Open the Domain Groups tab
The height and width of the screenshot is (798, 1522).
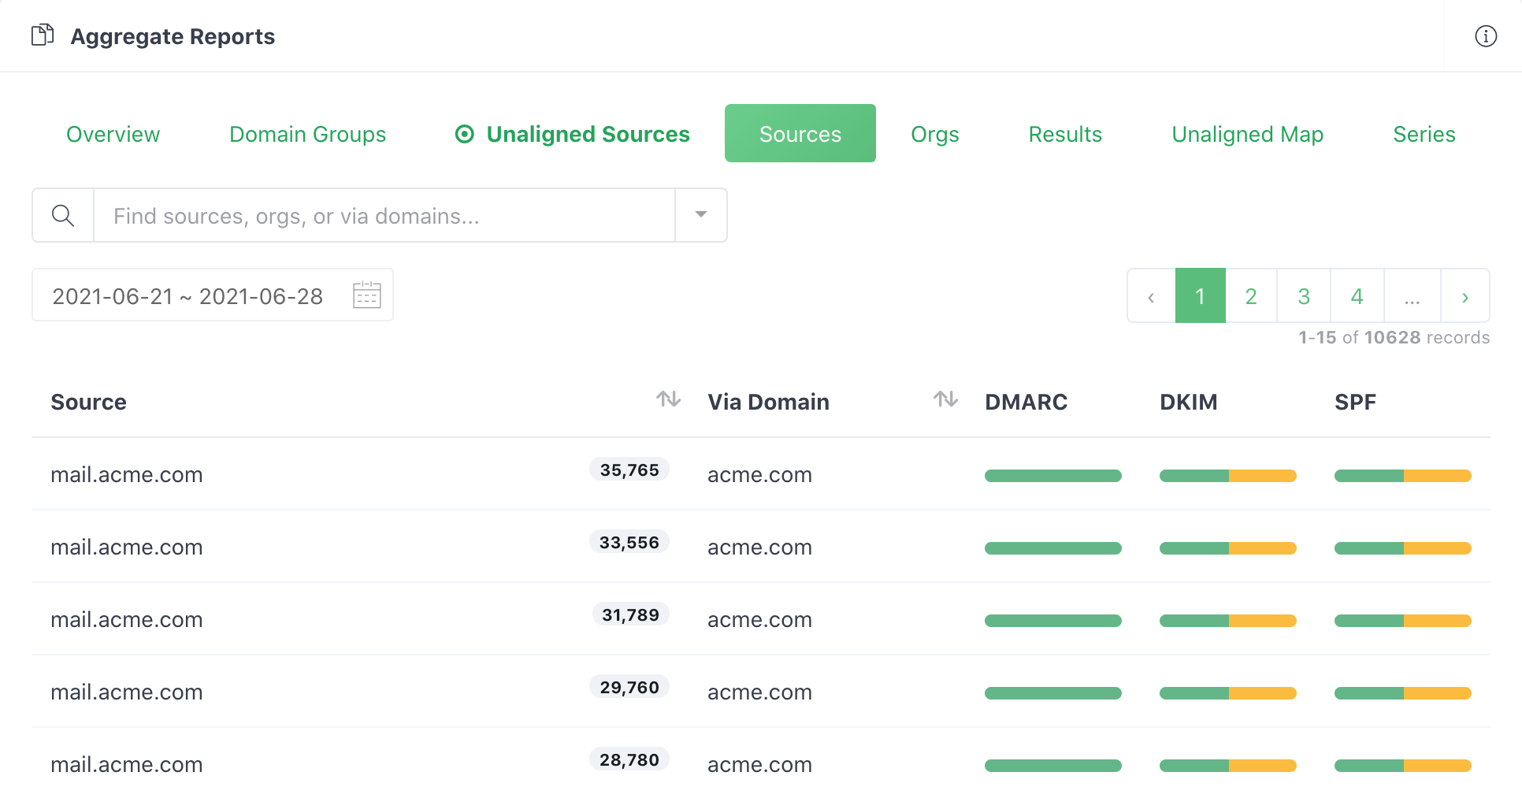[307, 134]
